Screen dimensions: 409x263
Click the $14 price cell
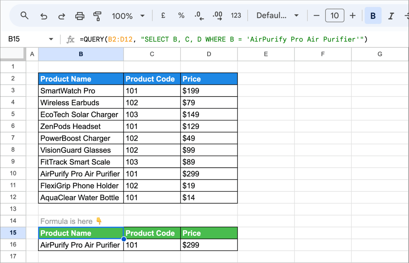tap(209, 198)
